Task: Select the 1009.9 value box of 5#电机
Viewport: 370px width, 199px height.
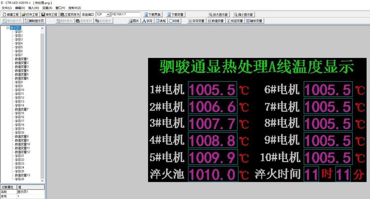Action: click(x=212, y=157)
